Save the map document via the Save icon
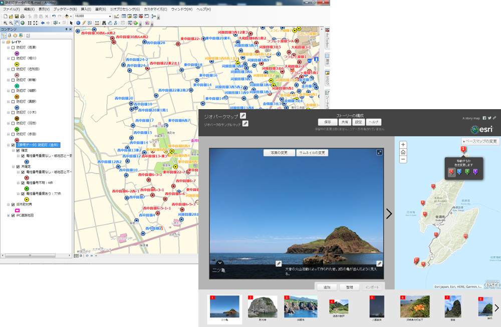This screenshot has height=327, width=501. 17,16
